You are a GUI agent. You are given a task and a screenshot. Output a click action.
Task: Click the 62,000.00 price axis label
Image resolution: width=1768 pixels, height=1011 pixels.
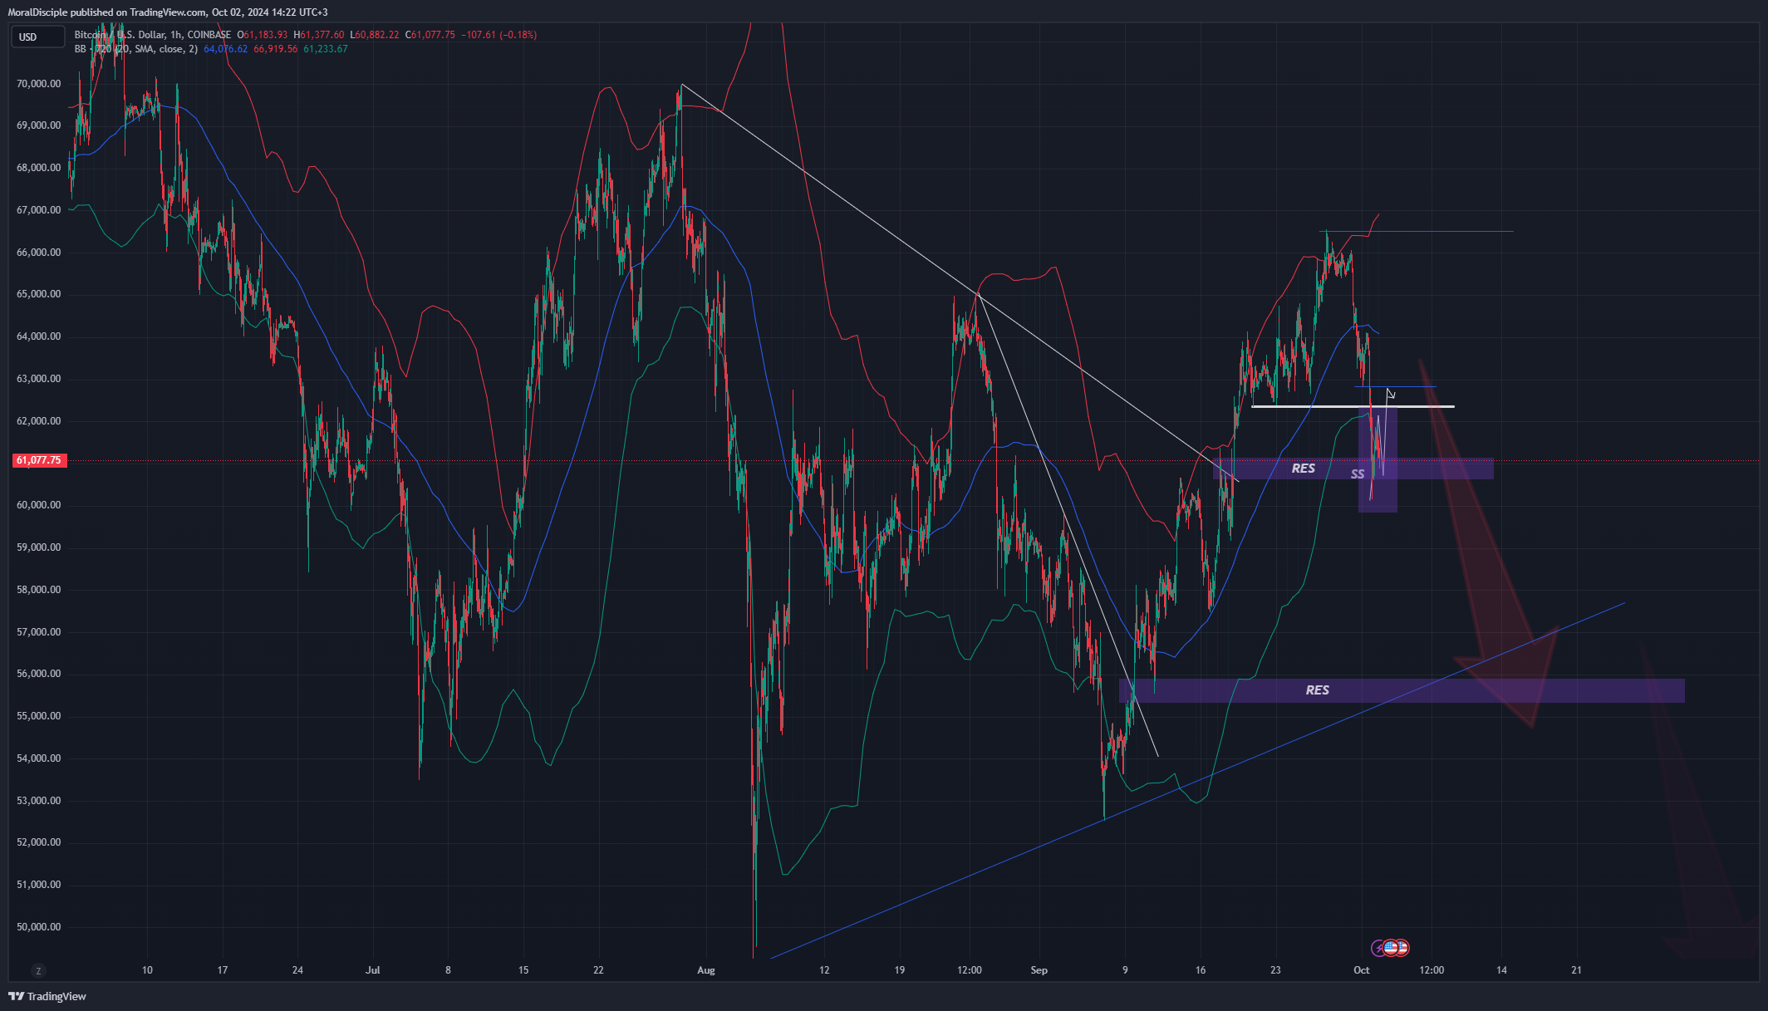(x=38, y=421)
